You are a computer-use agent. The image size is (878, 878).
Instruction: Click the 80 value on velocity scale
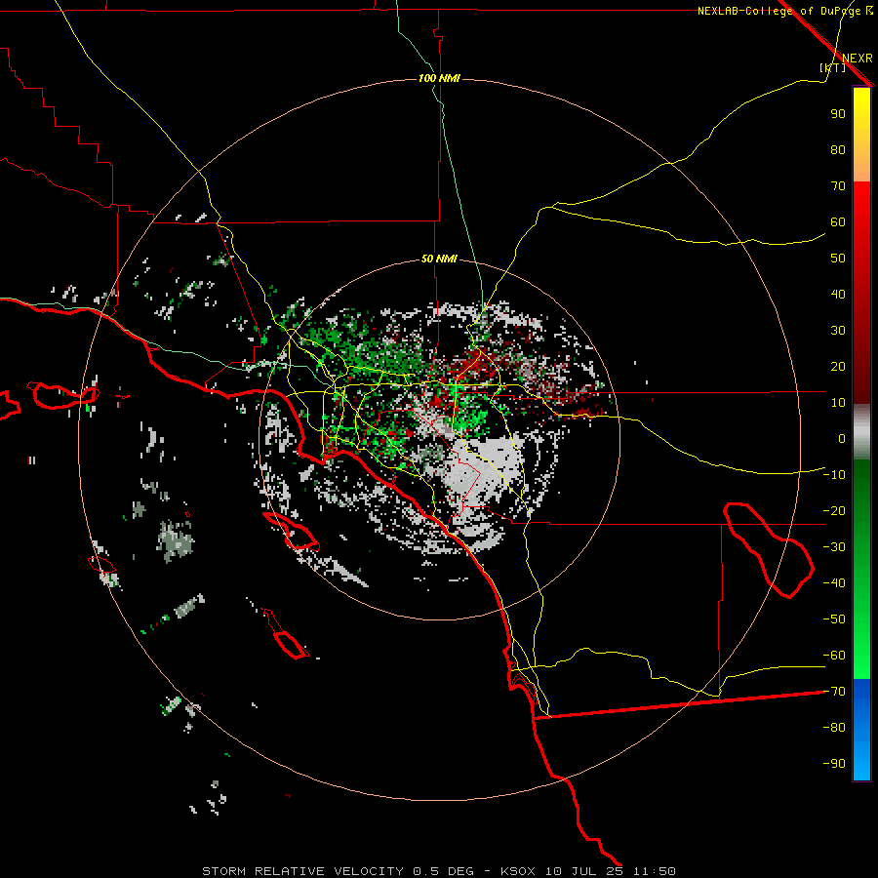(x=838, y=150)
